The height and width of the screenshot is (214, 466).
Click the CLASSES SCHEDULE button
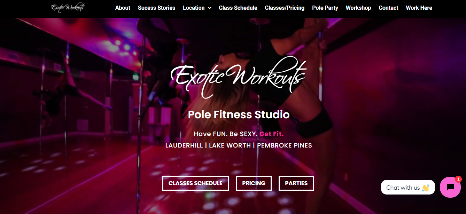[195, 183]
